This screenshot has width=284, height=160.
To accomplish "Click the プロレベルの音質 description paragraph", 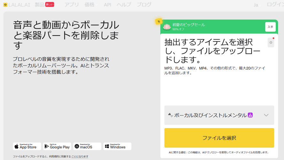I will tap(61, 65).
